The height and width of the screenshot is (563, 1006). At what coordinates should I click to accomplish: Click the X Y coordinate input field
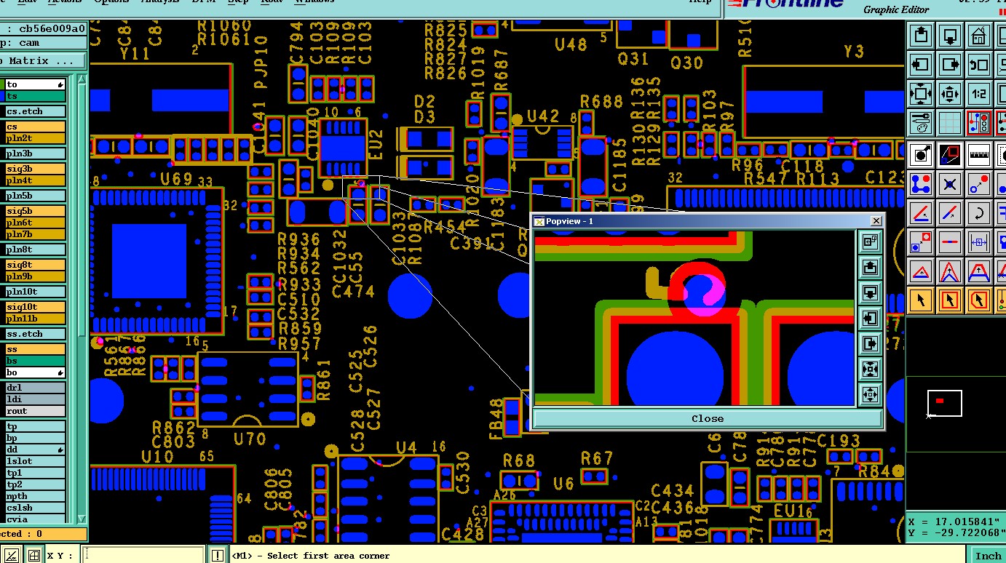coord(143,555)
